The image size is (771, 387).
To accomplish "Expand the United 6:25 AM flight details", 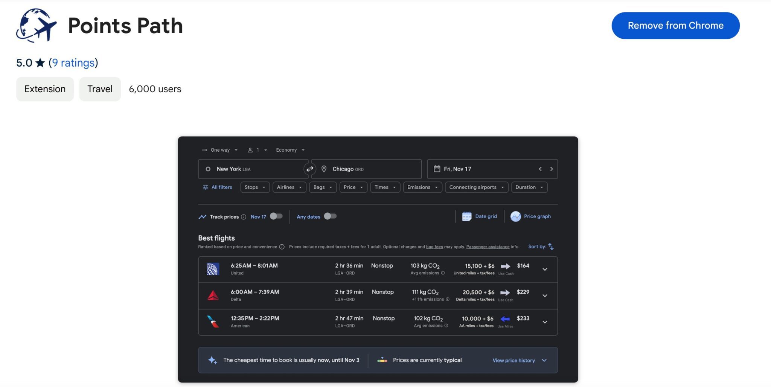I will [545, 269].
